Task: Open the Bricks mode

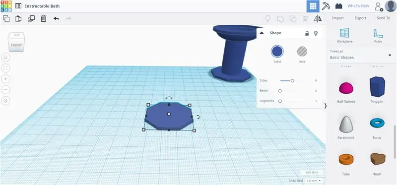Action: tap(339, 6)
